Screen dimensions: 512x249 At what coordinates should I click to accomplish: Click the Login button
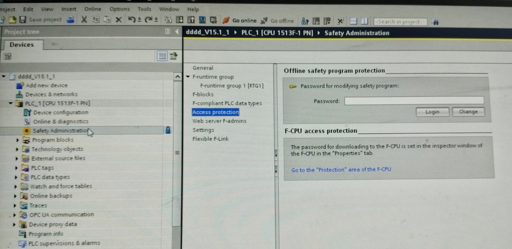[432, 112]
